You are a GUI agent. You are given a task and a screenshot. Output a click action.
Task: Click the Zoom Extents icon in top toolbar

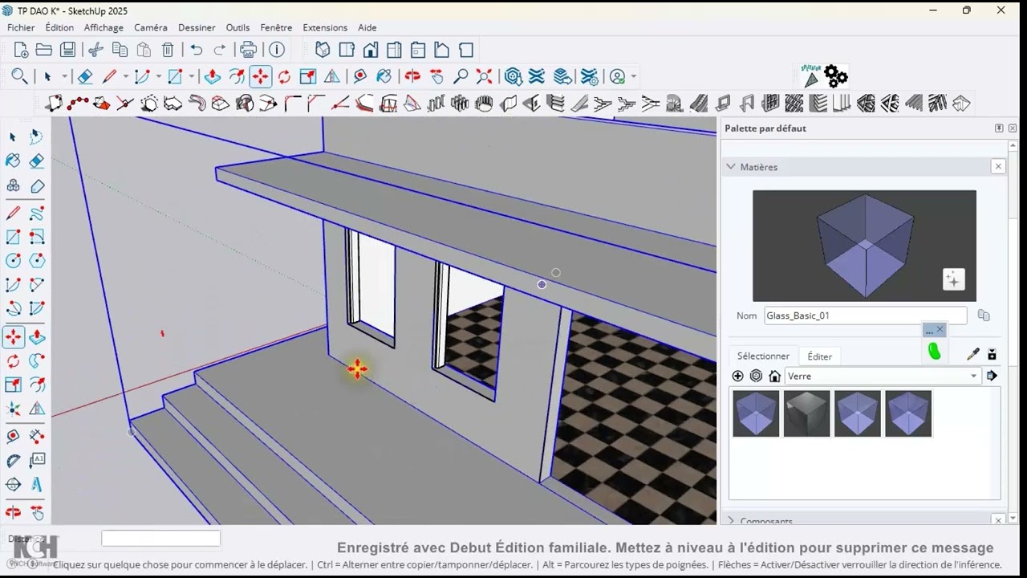485,76
